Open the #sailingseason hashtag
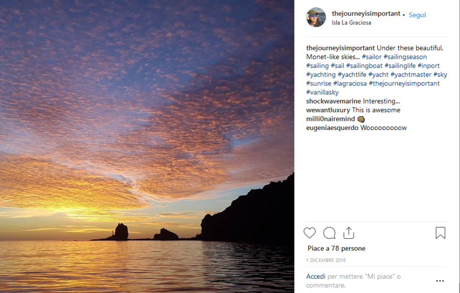 (x=405, y=57)
